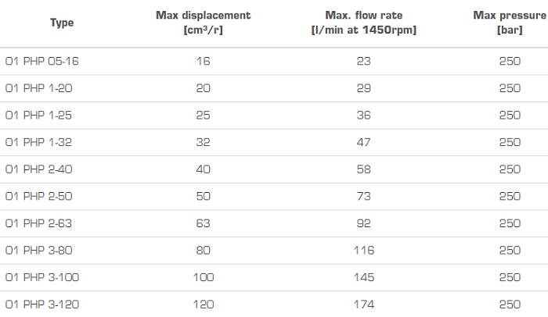Screen dimensions: 548x317
Task: Click the 01 PHP 2-63 row label
Action: coord(39,223)
